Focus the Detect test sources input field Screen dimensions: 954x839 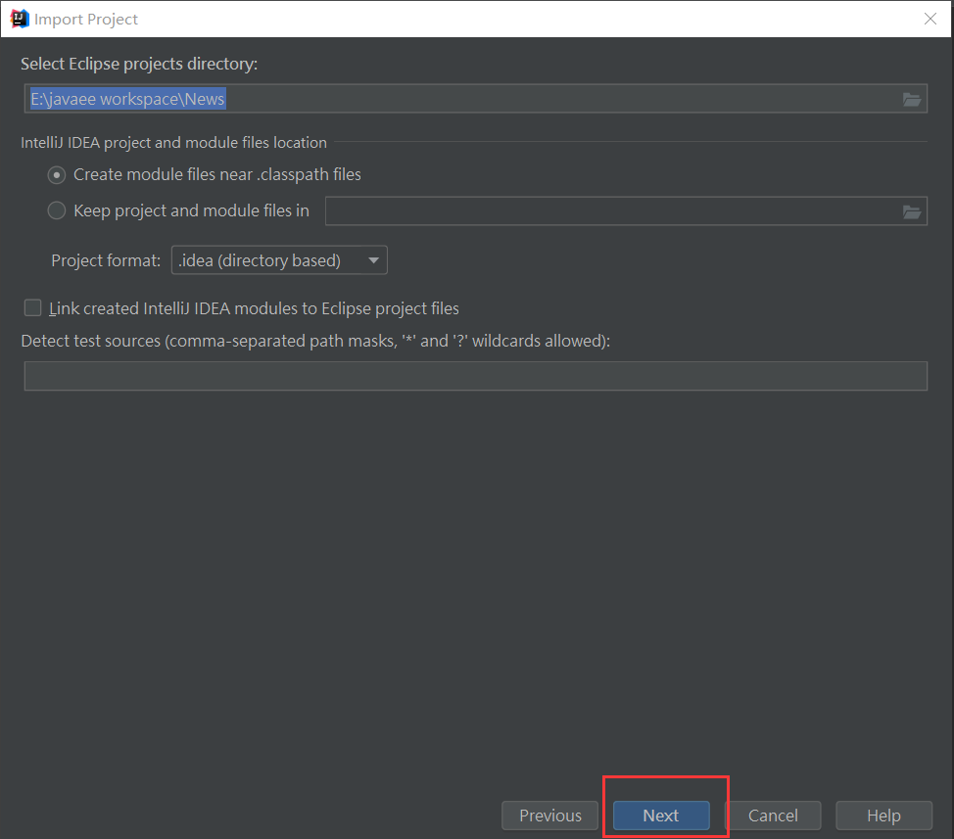click(476, 376)
